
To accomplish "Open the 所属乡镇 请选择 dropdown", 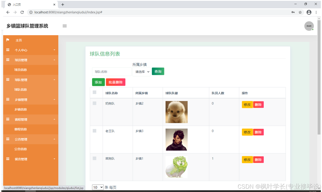I will 142,72.
